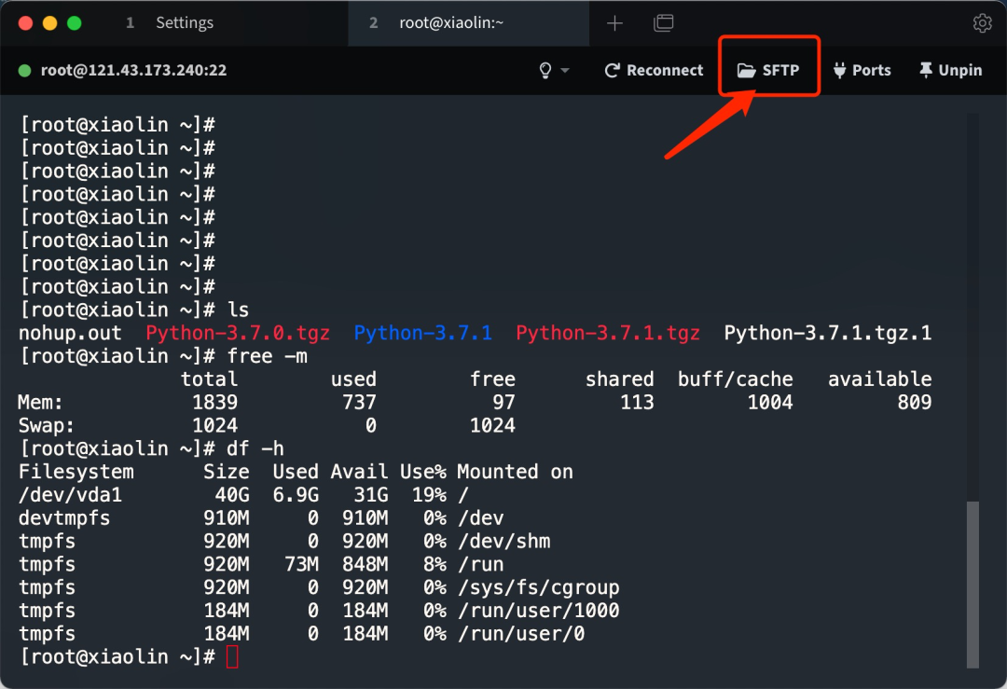Click the nohup.out file name
This screenshot has height=689, width=1007.
click(x=70, y=333)
